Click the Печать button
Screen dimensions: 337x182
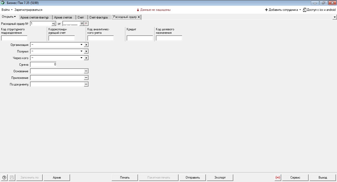click(x=125, y=178)
